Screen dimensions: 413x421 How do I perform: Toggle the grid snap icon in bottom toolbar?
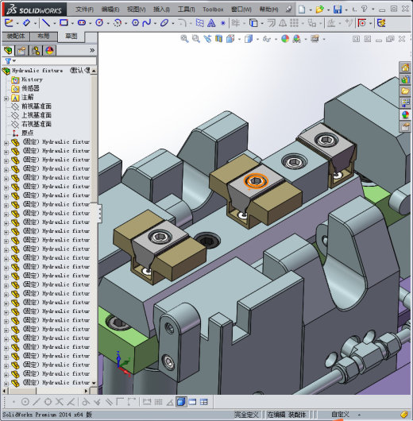click(158, 402)
